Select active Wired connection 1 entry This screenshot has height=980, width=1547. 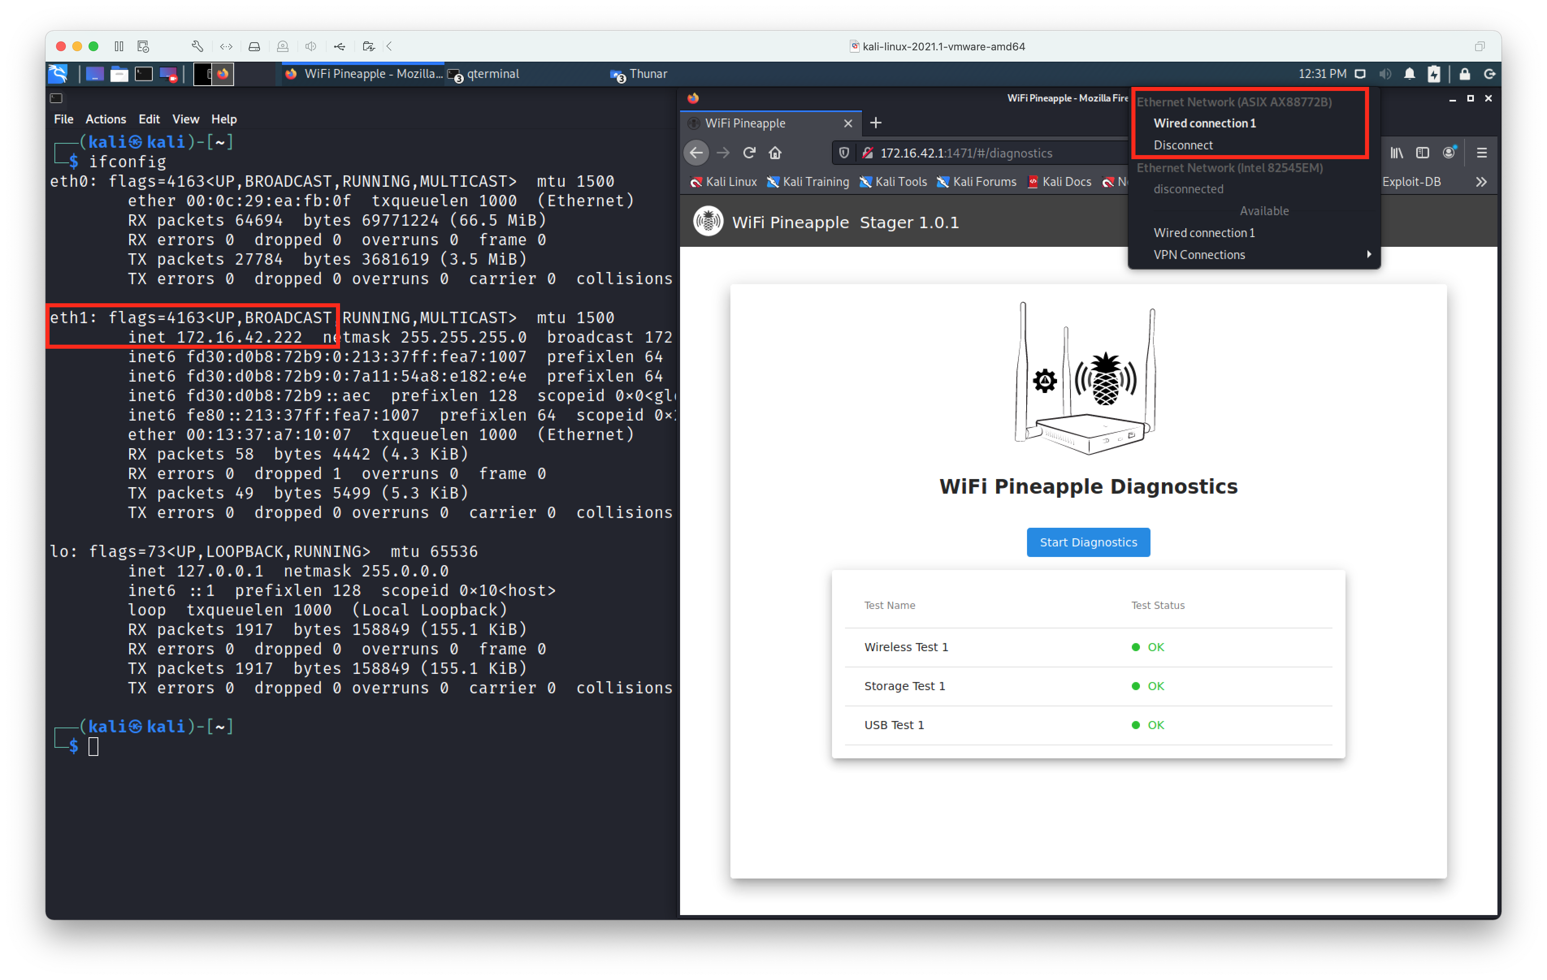(1205, 123)
